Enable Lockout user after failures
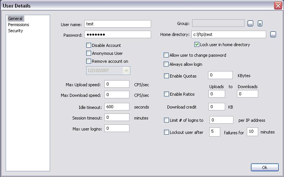The height and width of the screenshot is (177, 284). click(x=166, y=132)
